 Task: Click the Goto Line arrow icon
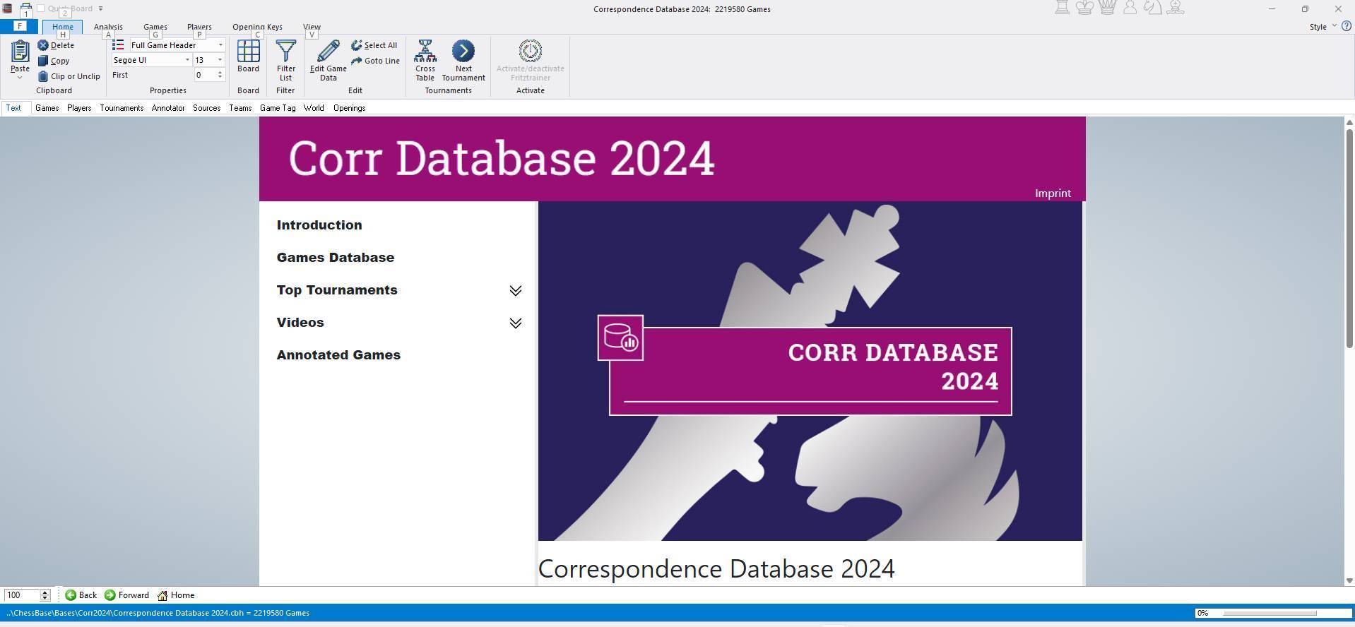pos(357,61)
